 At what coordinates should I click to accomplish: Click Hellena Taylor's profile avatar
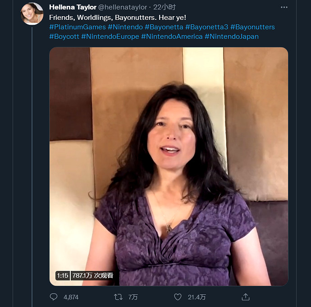click(32, 14)
